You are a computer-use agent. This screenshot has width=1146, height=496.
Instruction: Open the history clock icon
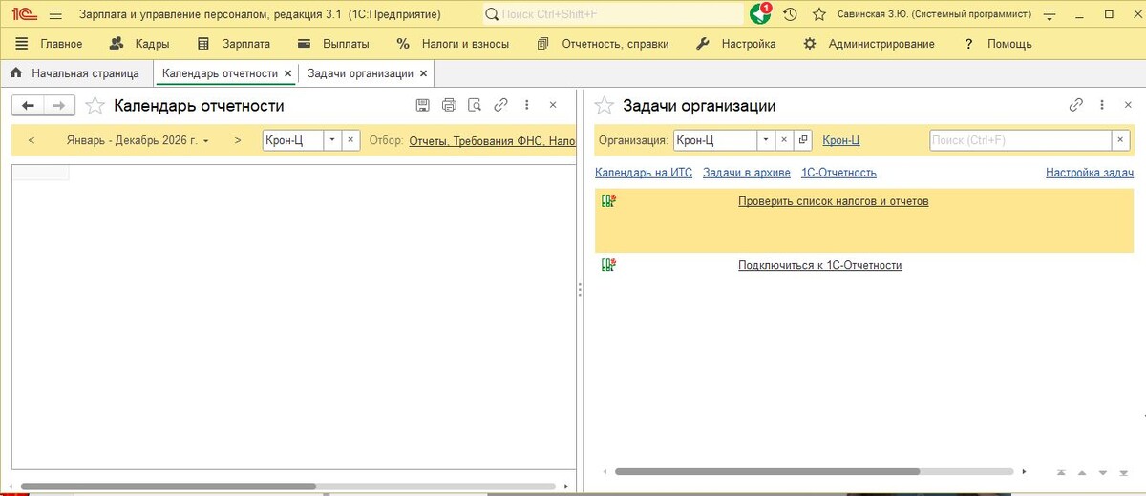point(790,14)
